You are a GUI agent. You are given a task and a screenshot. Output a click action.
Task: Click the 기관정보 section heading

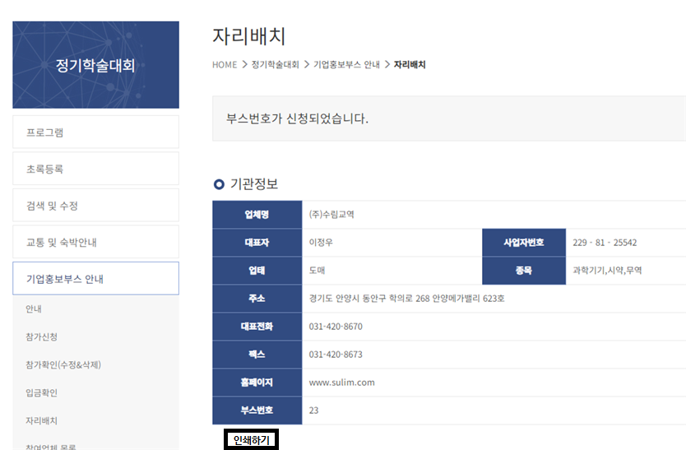pyautogui.click(x=254, y=183)
